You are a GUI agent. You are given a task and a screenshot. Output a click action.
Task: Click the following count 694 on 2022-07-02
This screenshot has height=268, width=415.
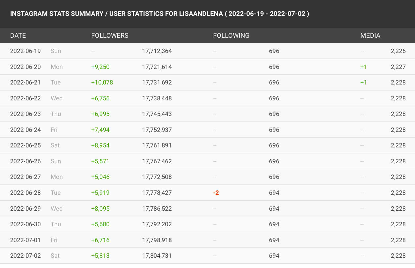click(x=274, y=256)
